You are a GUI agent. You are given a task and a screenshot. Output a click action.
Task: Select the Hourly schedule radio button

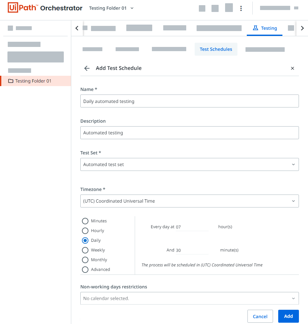pyautogui.click(x=85, y=231)
